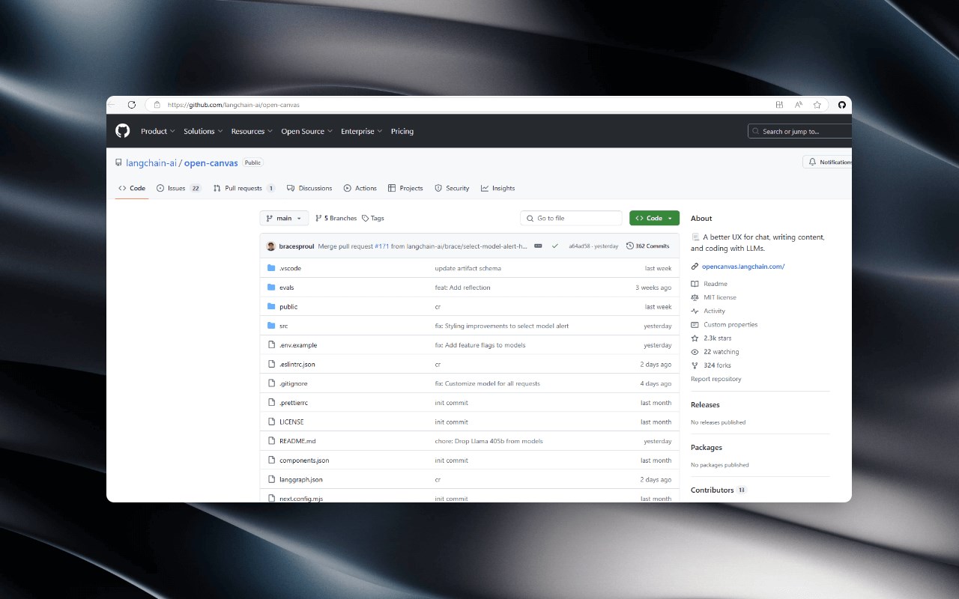
Task: Reload the page with the refresh icon
Action: click(132, 105)
